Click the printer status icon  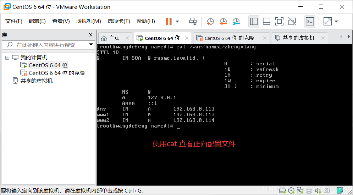[309, 190]
